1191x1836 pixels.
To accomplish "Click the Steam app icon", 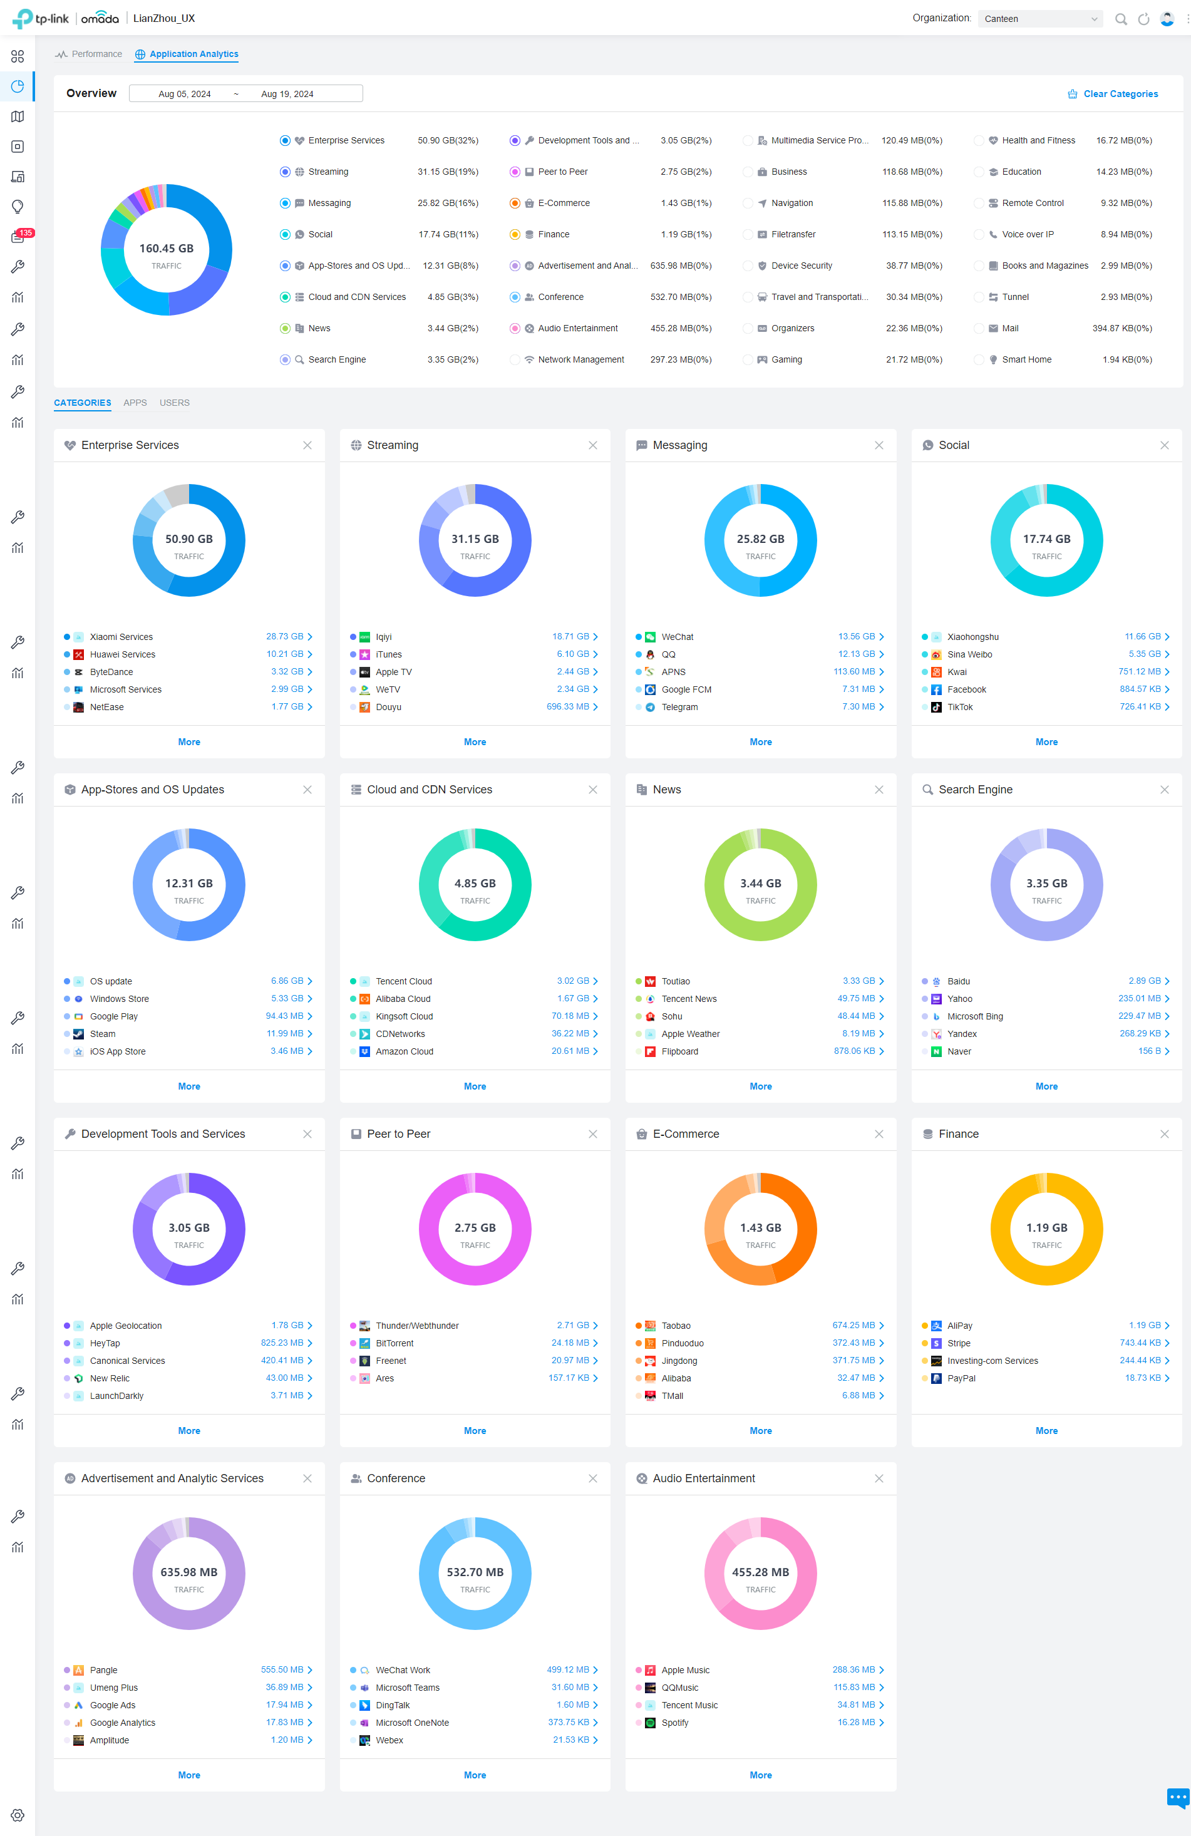I will (79, 1034).
